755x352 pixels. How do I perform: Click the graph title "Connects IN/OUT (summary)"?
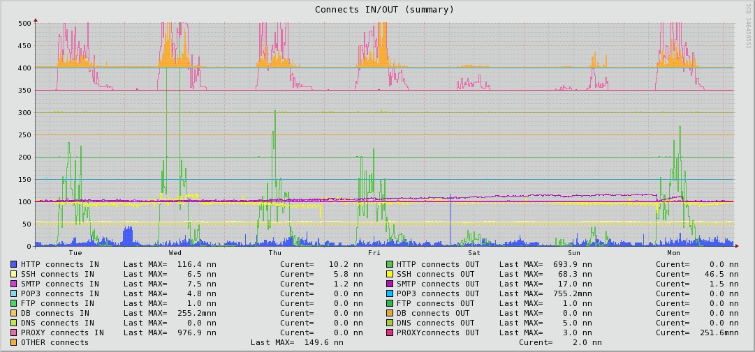tap(384, 10)
